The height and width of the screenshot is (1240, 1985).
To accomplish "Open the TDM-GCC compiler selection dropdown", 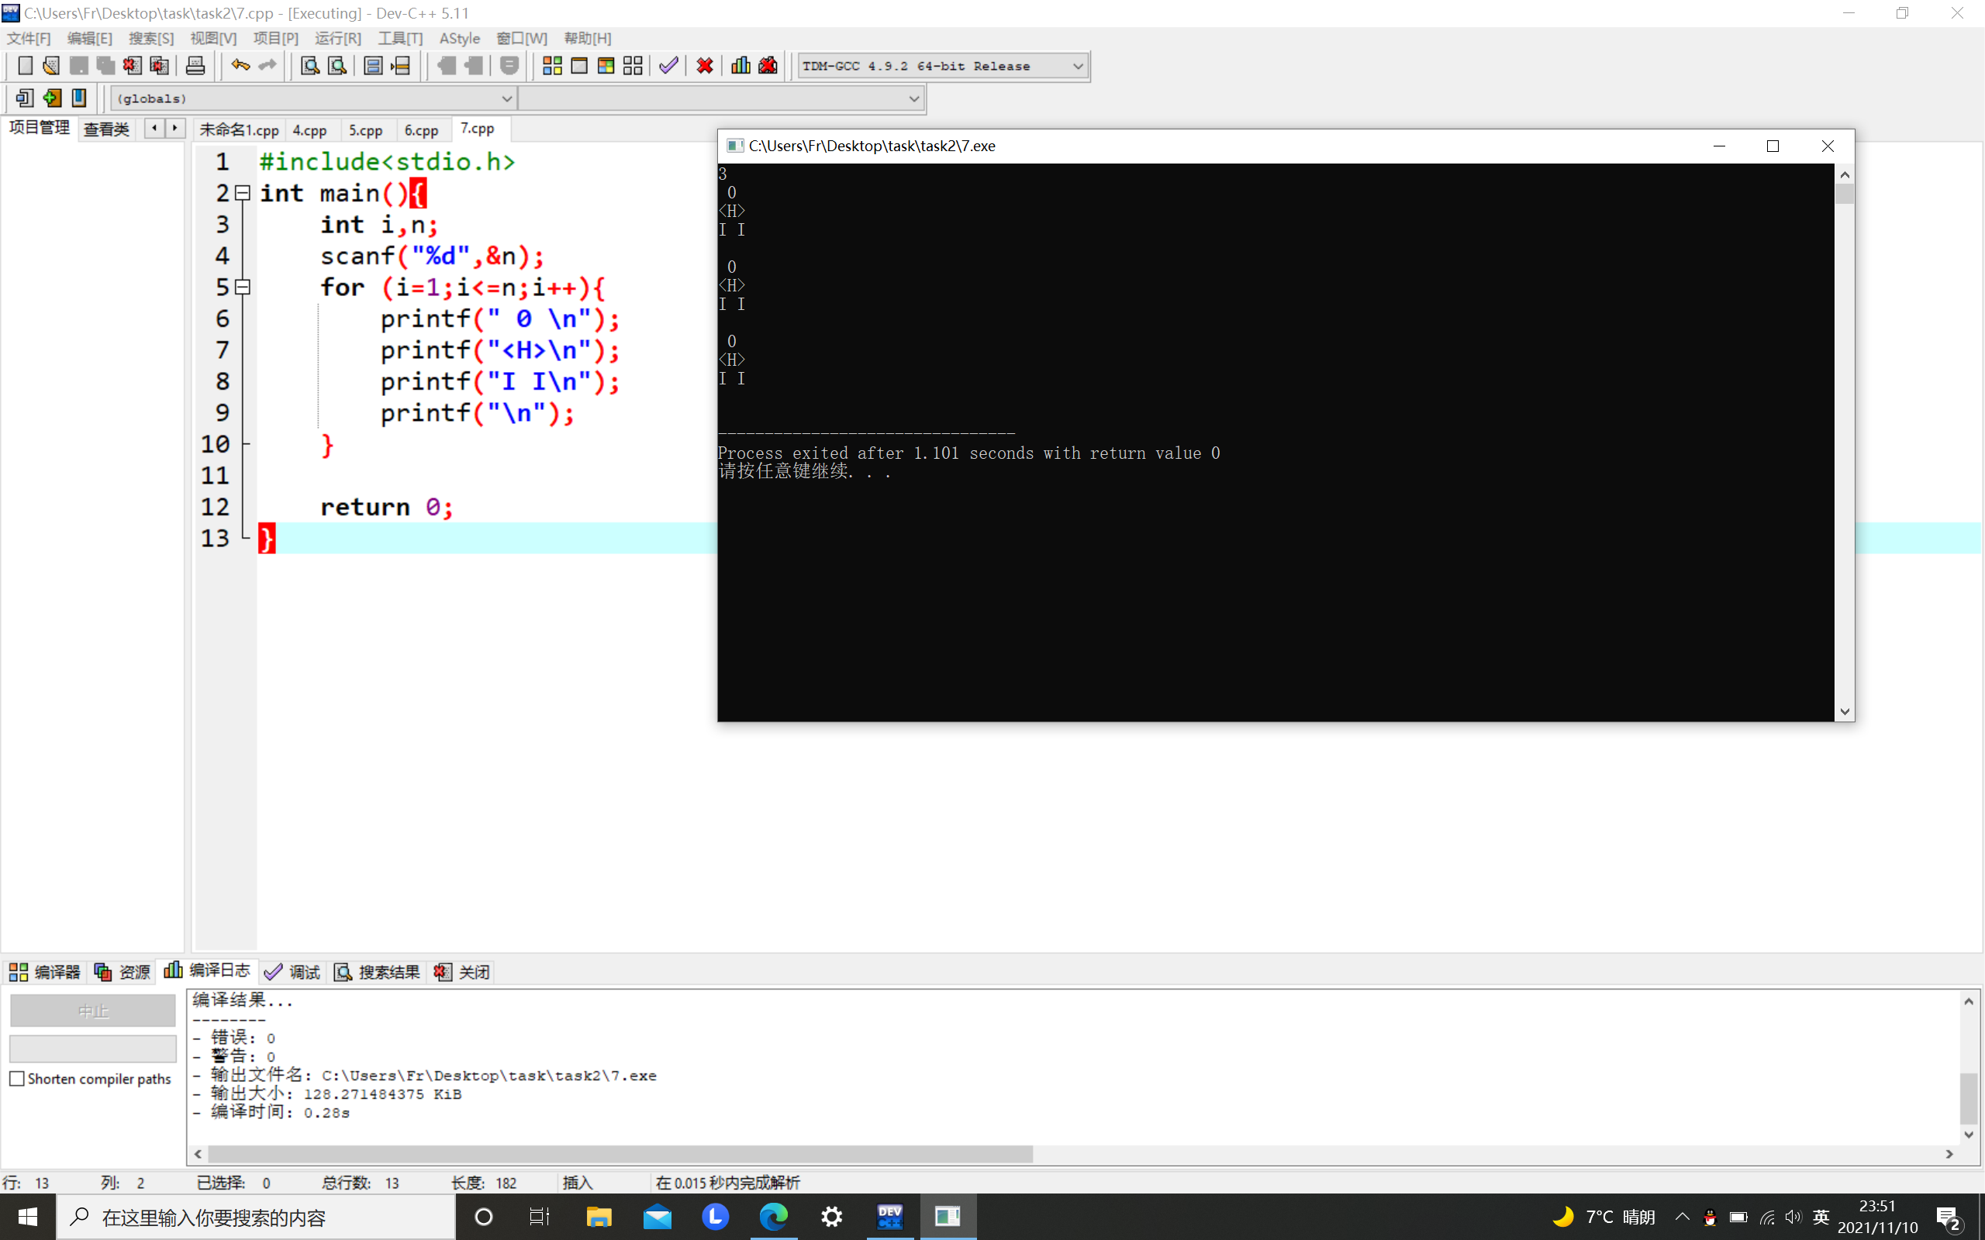I will (1077, 67).
